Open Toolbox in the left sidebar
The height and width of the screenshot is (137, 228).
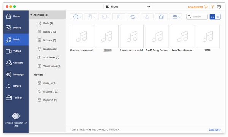16,98
